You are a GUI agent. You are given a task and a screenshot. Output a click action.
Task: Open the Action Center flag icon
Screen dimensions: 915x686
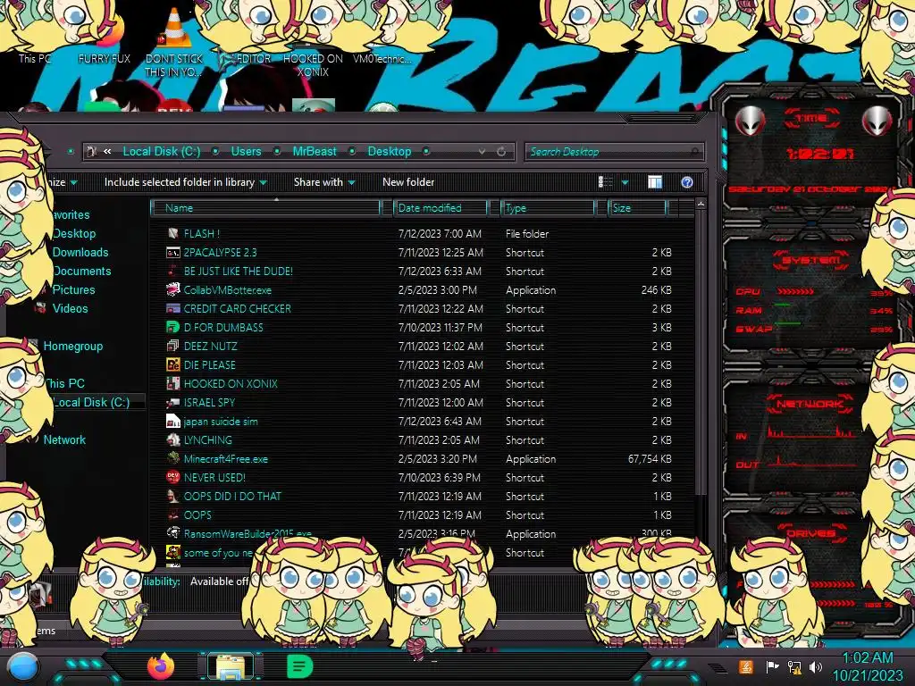772,666
